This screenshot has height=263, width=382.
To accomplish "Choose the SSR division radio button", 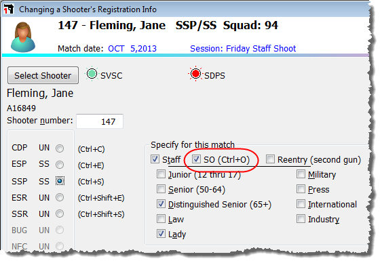I will click(x=60, y=214).
